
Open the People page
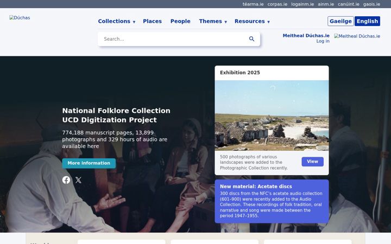click(x=180, y=21)
